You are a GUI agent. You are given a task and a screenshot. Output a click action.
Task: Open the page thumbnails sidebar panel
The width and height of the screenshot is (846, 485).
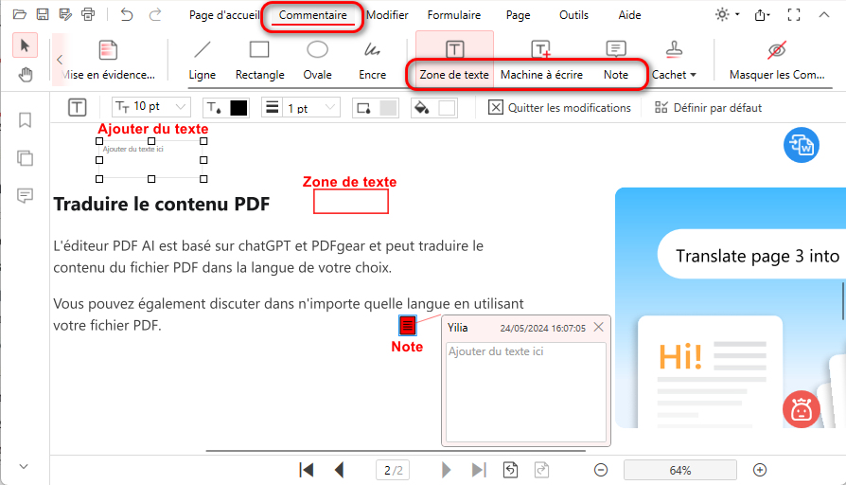point(25,158)
